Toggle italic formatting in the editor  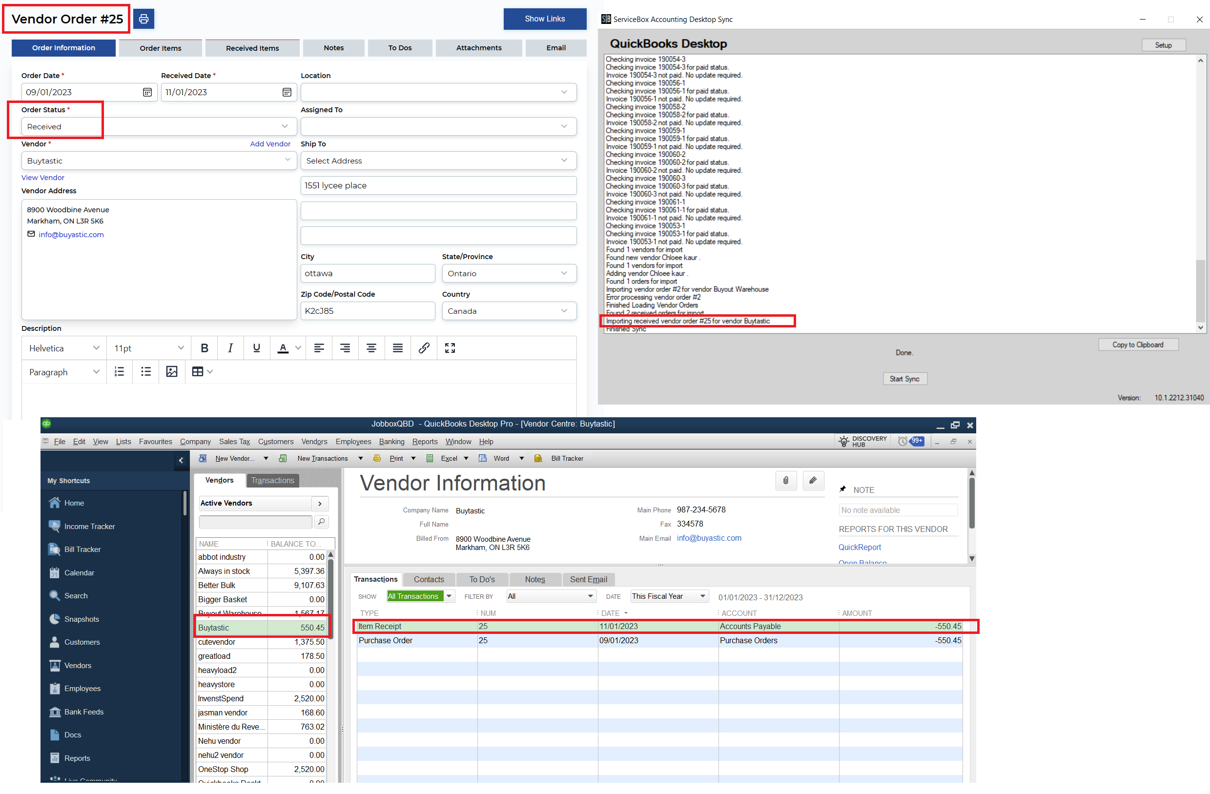tap(230, 347)
